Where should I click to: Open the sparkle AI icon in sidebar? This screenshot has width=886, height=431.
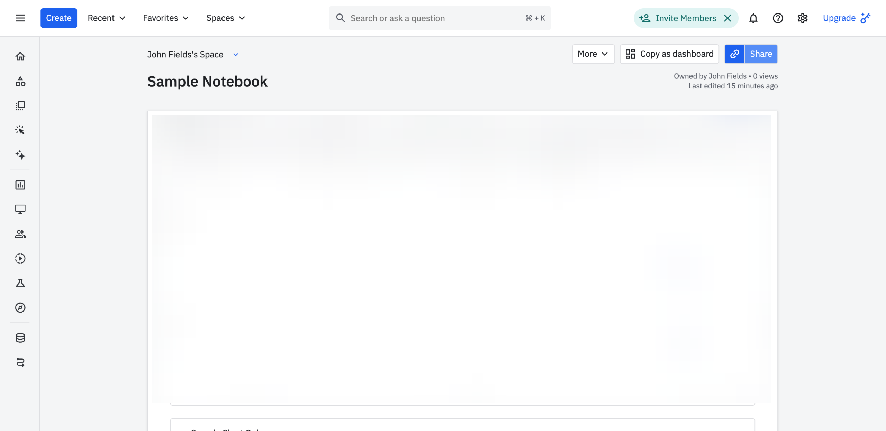20,155
